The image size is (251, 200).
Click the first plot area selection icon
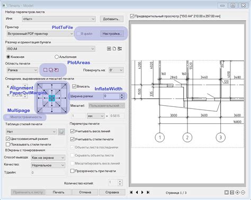[x=46, y=70]
